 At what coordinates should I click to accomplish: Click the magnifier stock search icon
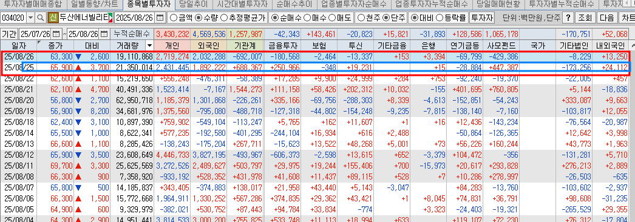point(41,18)
